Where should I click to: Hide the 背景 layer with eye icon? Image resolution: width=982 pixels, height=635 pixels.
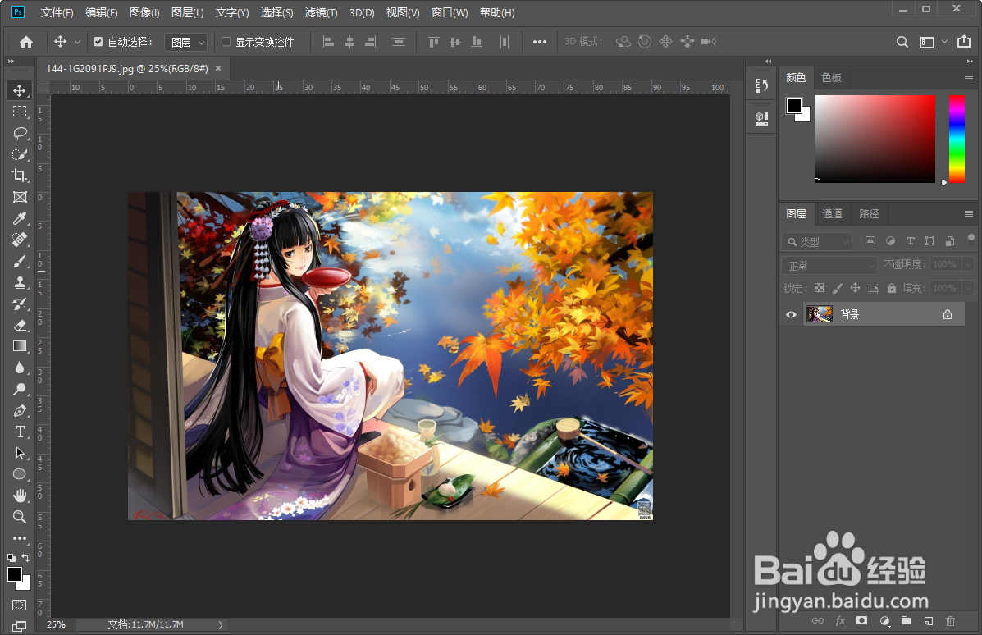pyautogui.click(x=791, y=314)
